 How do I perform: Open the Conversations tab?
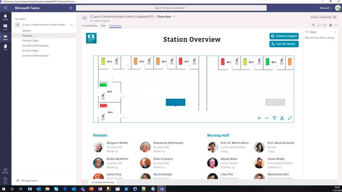[x=89, y=26]
